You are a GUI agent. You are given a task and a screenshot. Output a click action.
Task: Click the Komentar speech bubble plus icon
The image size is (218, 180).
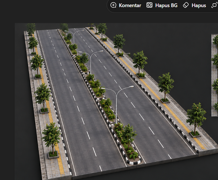(x=113, y=5)
